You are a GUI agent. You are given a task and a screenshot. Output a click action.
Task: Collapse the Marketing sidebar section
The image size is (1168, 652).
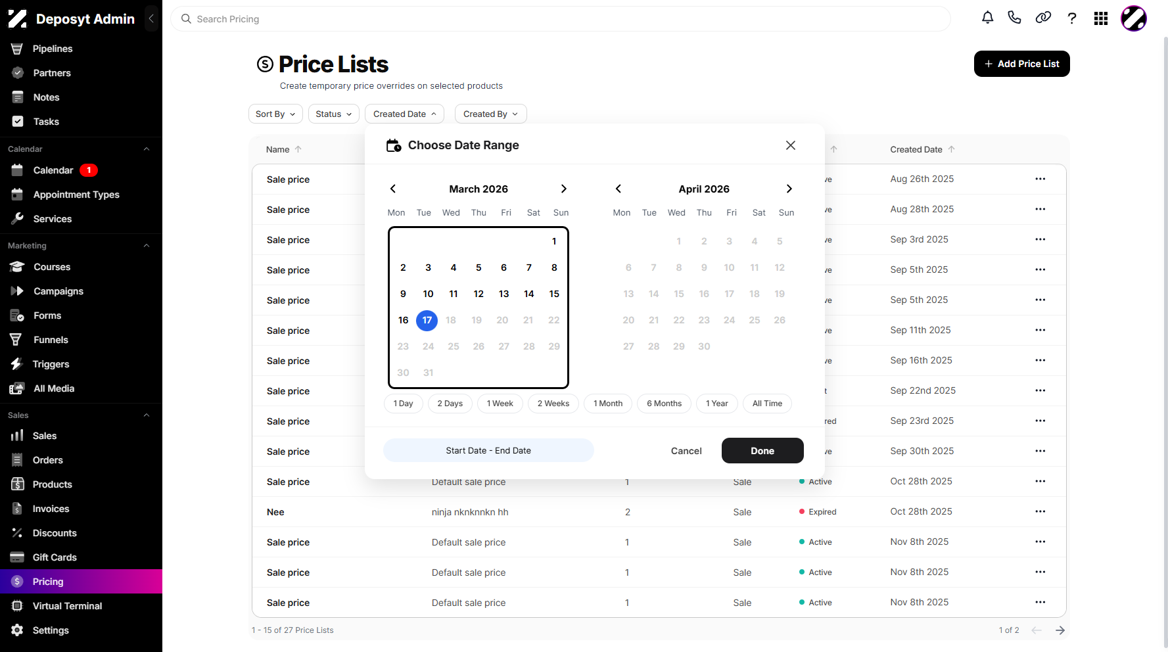pos(147,246)
